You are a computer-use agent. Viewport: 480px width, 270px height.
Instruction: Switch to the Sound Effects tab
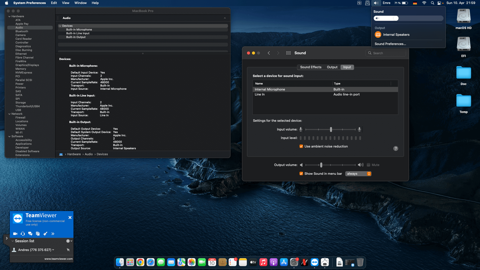(x=310, y=67)
